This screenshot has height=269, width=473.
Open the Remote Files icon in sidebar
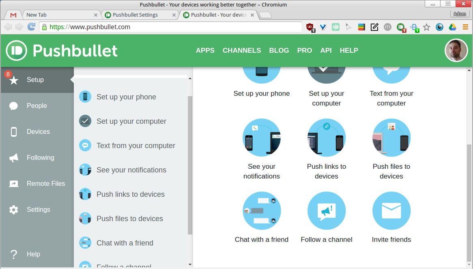tap(13, 184)
